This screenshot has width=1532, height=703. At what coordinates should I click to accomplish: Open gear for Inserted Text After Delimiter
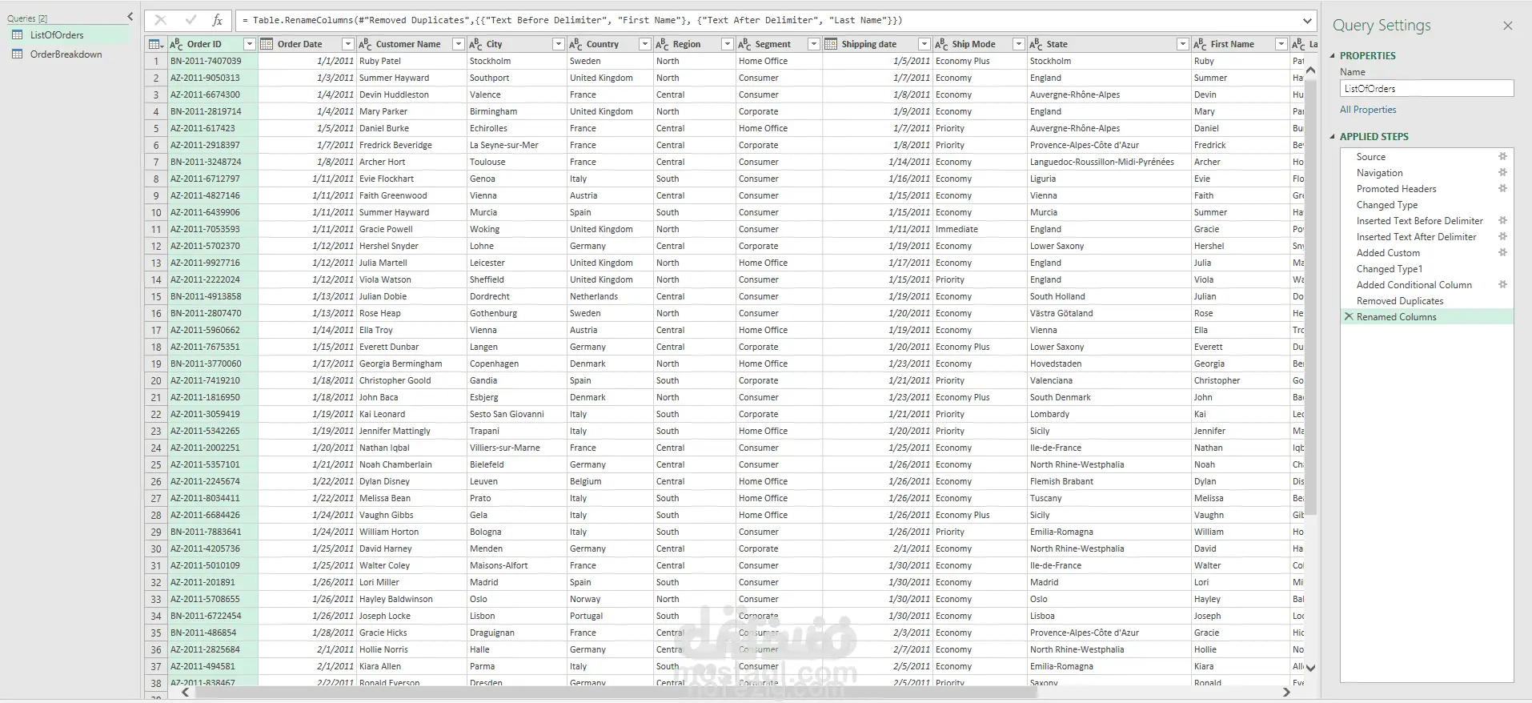pyautogui.click(x=1502, y=237)
